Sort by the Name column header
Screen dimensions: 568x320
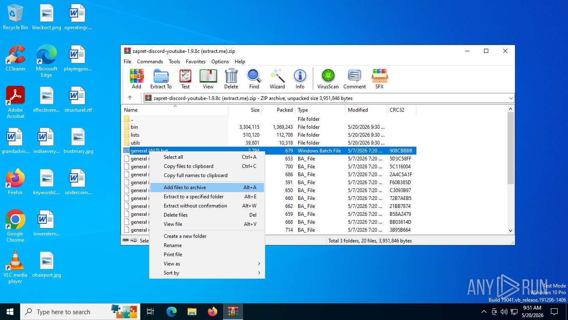175,110
